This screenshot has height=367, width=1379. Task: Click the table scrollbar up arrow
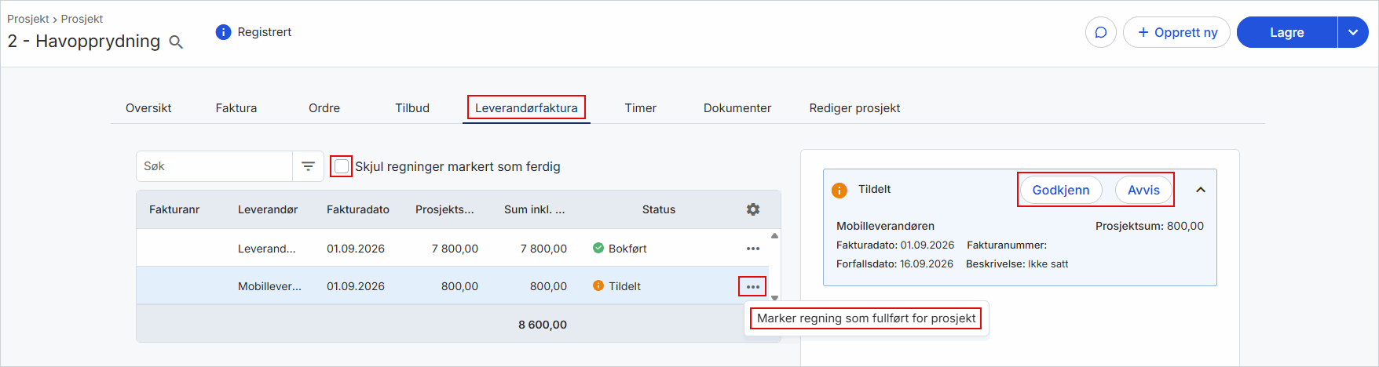774,235
